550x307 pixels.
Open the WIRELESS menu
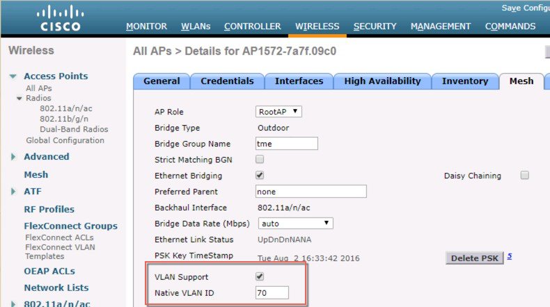pos(317,26)
